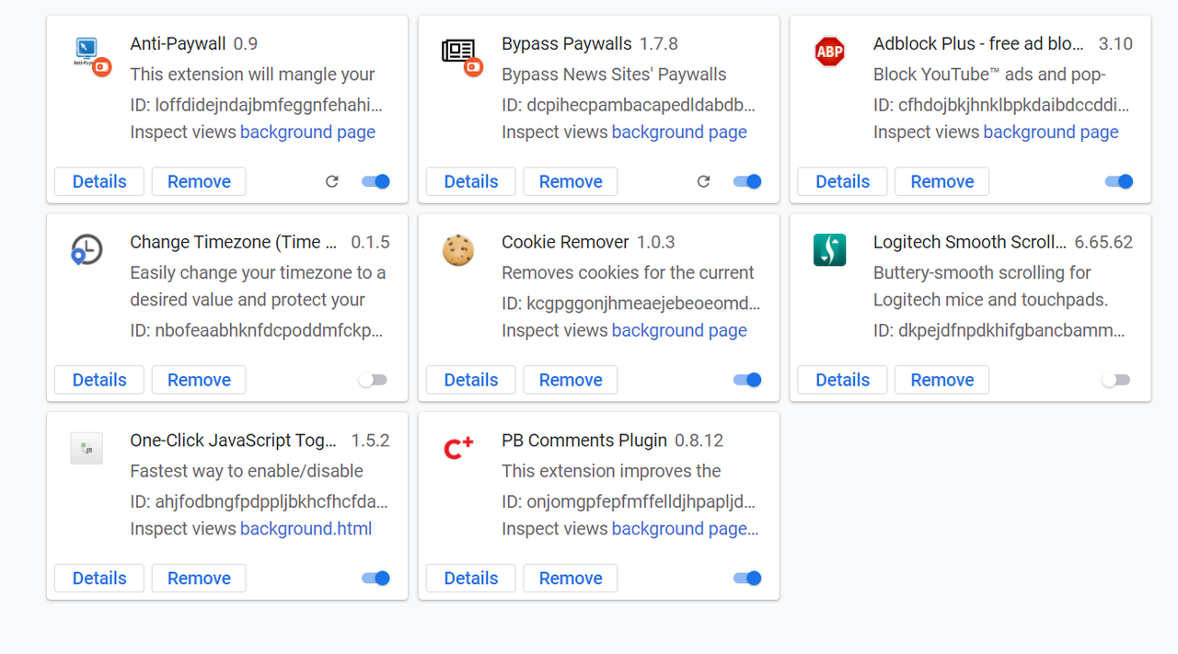Disable One-Click JavaScript Toggle switch

pyautogui.click(x=375, y=578)
